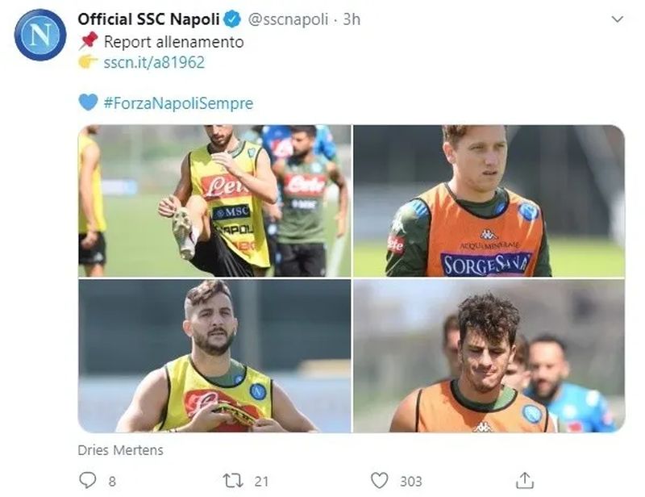Click the red pushpin emoji
The width and height of the screenshot is (645, 497).
87,42
